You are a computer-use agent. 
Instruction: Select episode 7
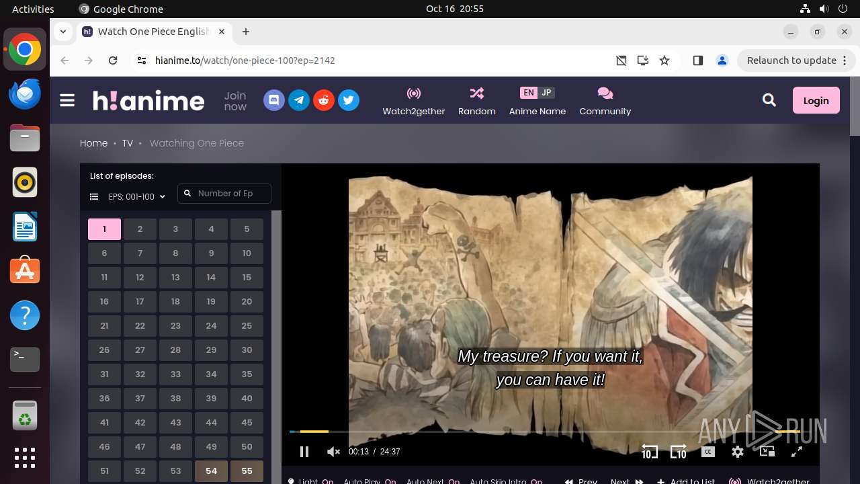(140, 253)
